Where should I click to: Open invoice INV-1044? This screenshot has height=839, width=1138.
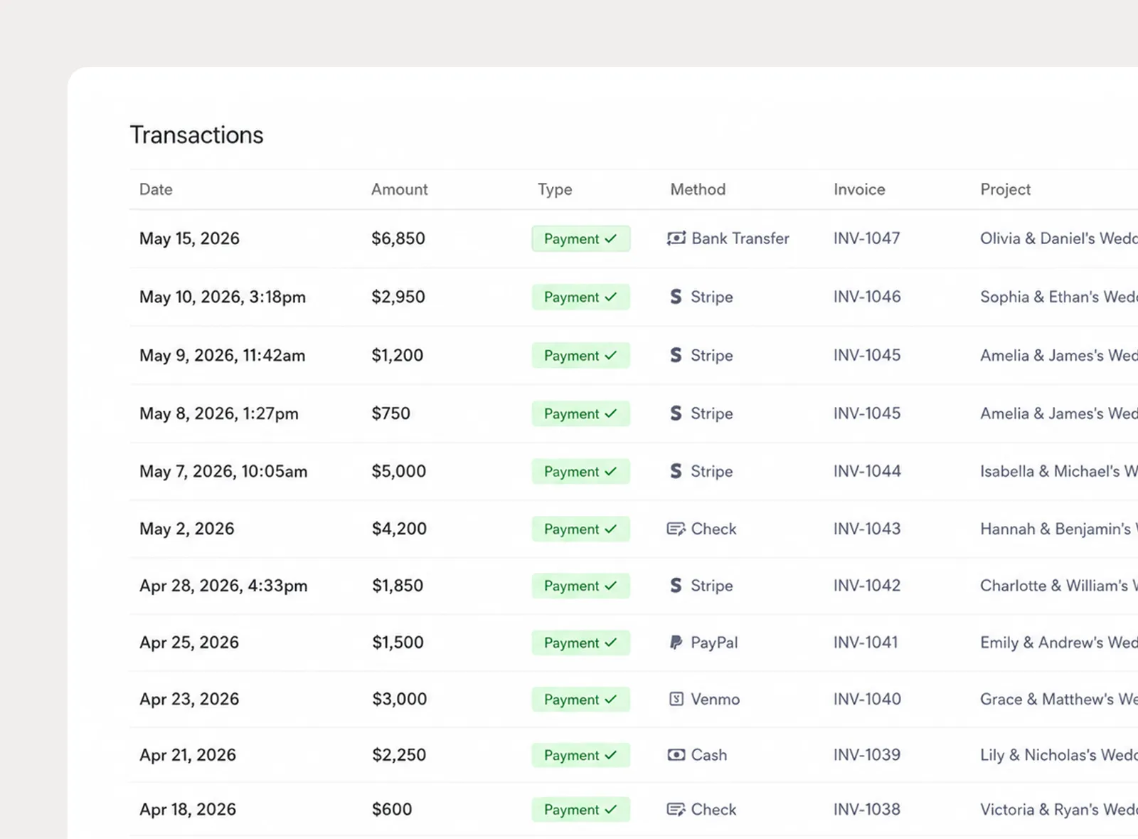(x=867, y=471)
